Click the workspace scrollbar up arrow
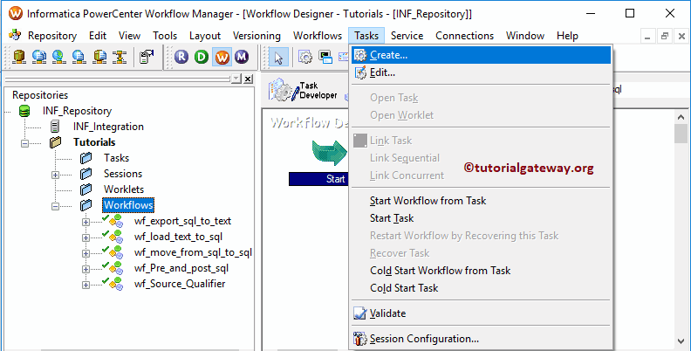This screenshot has width=691, height=351. [x=681, y=116]
